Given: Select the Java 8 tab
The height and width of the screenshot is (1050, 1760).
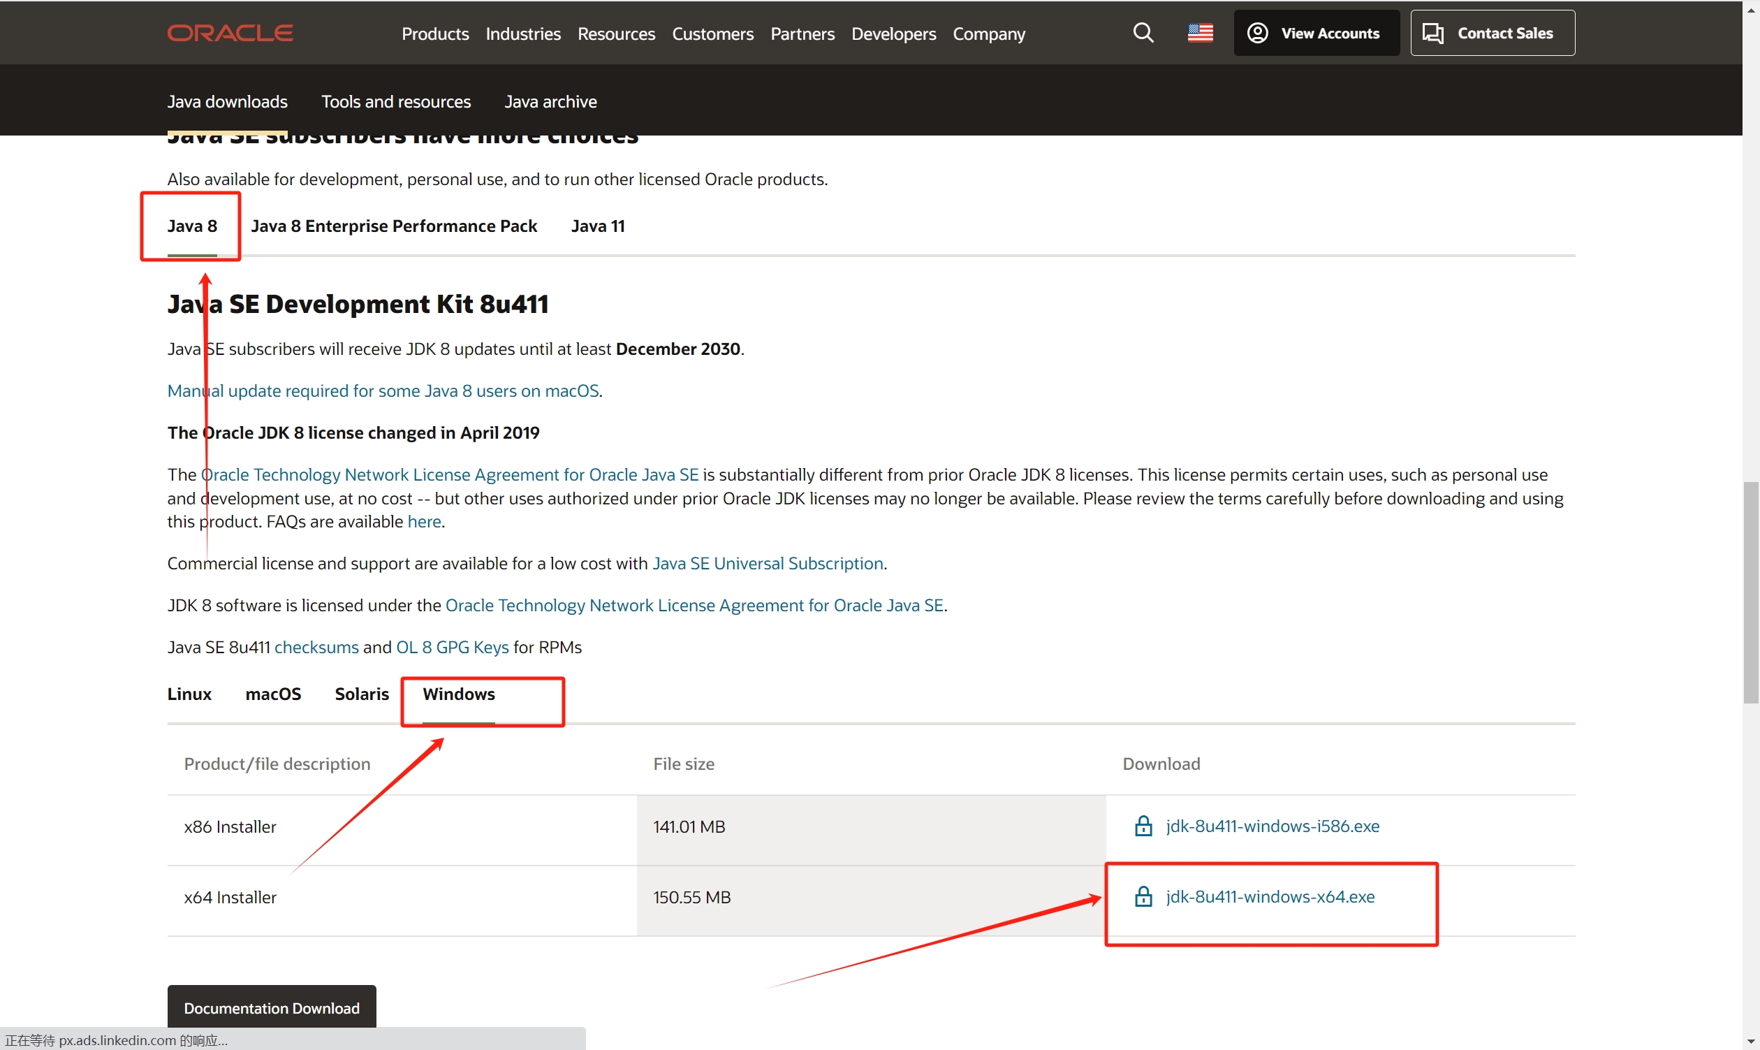Looking at the screenshot, I should 192,225.
